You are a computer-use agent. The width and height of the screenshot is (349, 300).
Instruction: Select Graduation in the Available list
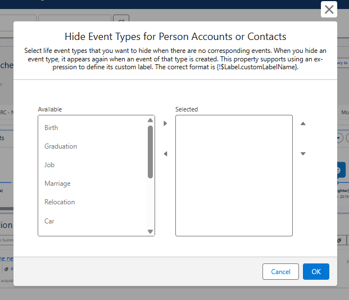coord(61,146)
